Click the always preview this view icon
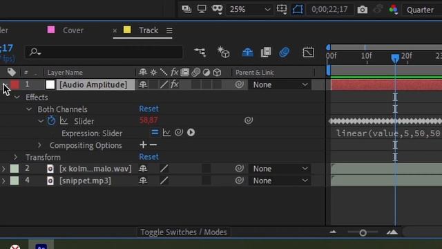442x249 pixels. (186, 9)
